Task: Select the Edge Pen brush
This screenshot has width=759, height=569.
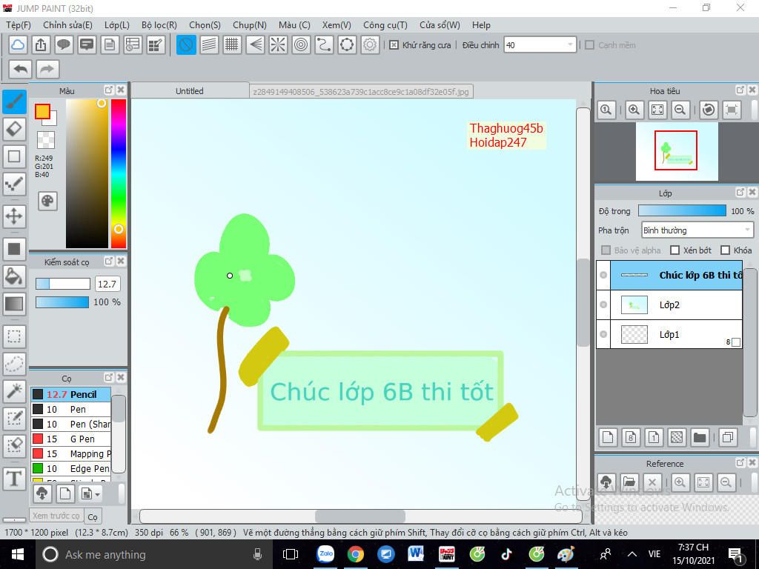Action: 71,468
